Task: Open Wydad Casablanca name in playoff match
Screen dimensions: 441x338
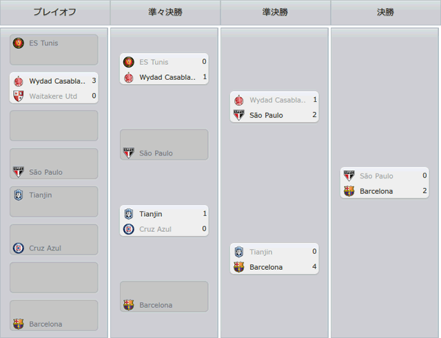Action: (57, 81)
